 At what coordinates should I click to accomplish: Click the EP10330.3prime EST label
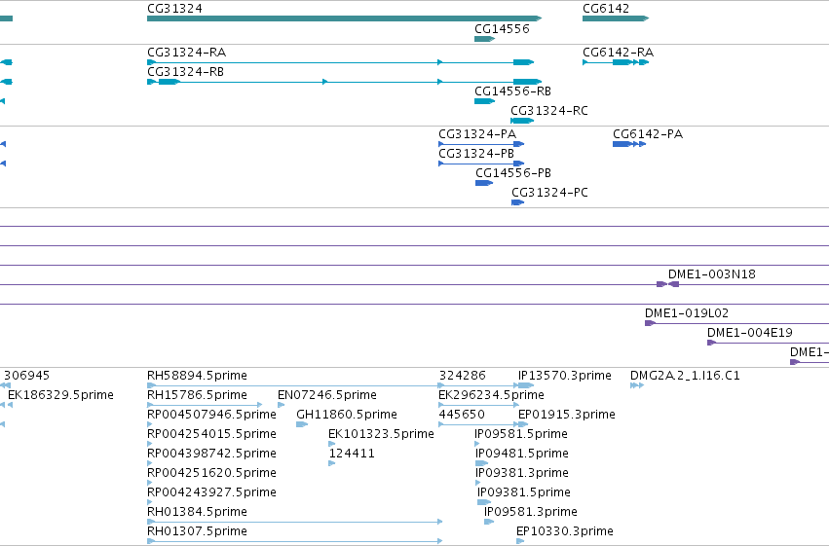pyautogui.click(x=565, y=531)
